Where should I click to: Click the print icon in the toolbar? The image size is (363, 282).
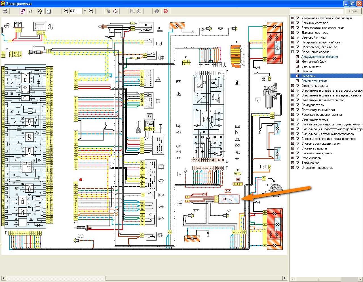(5, 11)
